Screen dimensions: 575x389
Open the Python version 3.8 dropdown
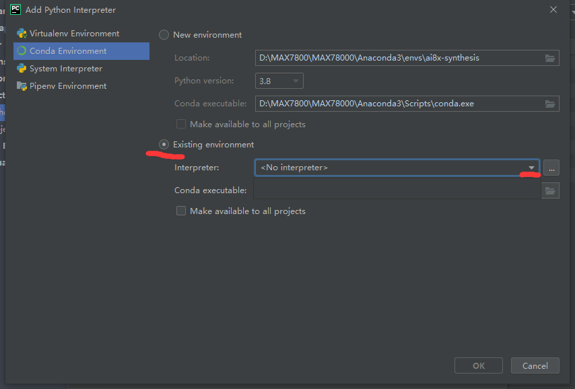click(279, 81)
